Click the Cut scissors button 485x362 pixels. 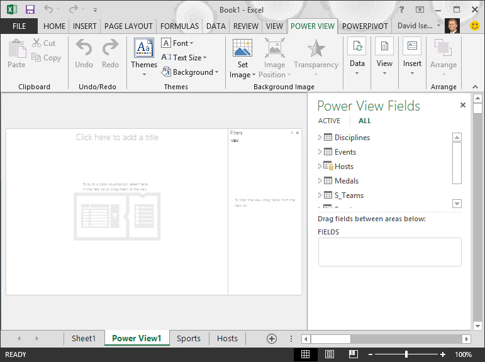(43, 43)
